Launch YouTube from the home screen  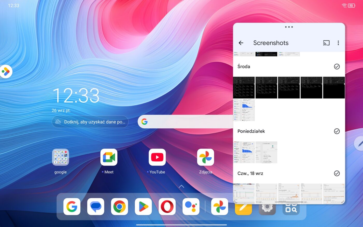pos(157,157)
